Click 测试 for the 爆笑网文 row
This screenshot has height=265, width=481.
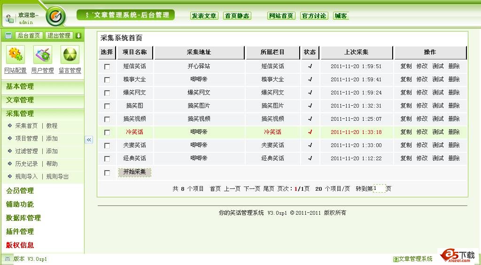coord(438,92)
